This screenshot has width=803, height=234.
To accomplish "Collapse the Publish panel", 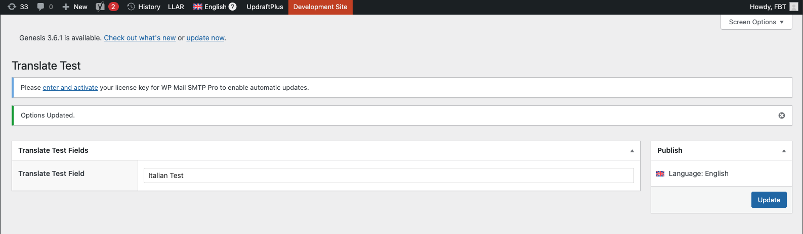I will tap(784, 151).
